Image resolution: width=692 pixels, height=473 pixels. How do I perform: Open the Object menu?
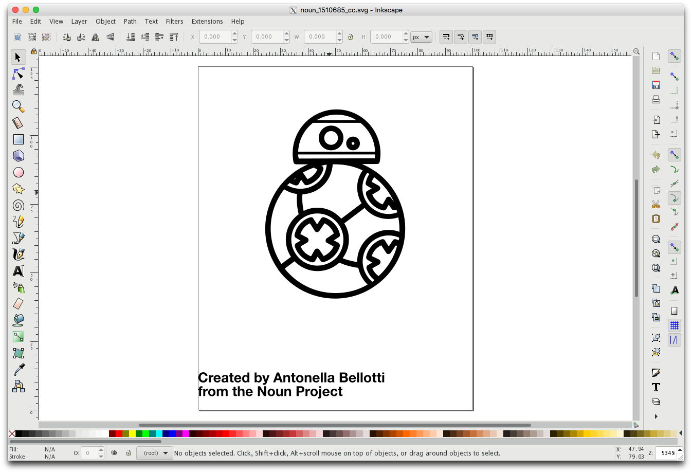click(105, 21)
